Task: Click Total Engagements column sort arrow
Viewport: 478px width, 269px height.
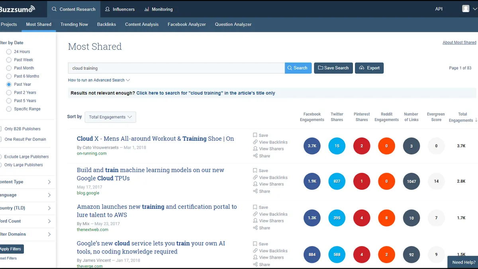Action: pyautogui.click(x=476, y=120)
